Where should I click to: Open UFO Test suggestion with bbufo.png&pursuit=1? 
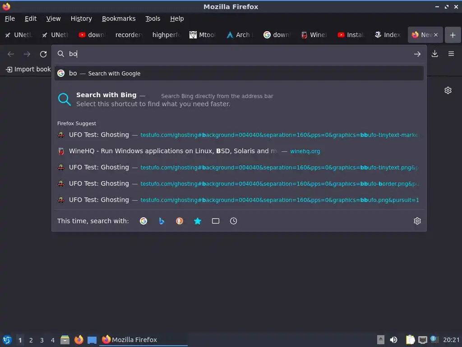tap(239, 200)
